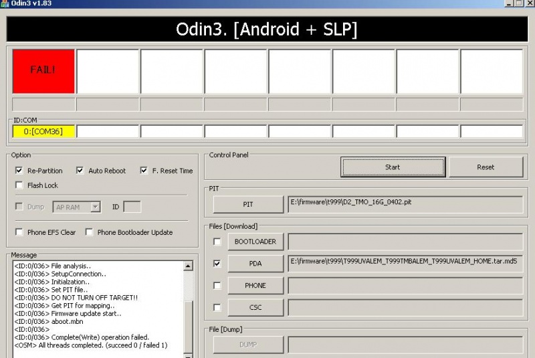Click the PHONE file button
The height and width of the screenshot is (358, 535).
[x=255, y=286]
